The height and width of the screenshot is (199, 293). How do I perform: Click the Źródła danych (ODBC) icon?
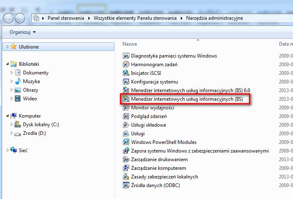(126, 185)
